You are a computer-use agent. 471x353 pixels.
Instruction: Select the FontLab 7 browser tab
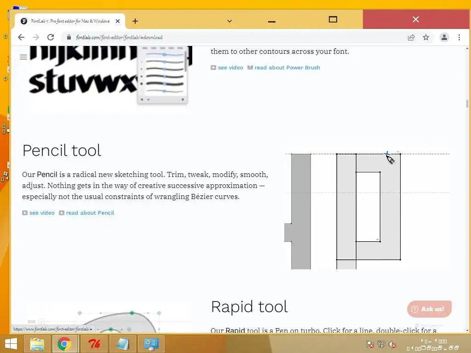pyautogui.click(x=70, y=21)
